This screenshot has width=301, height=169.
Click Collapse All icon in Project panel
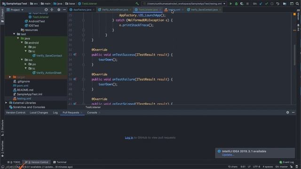52,9
